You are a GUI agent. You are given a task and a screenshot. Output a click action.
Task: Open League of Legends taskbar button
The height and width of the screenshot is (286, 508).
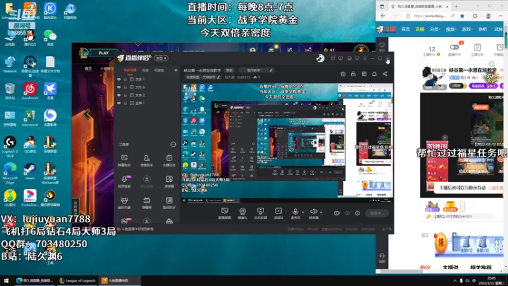click(77, 280)
